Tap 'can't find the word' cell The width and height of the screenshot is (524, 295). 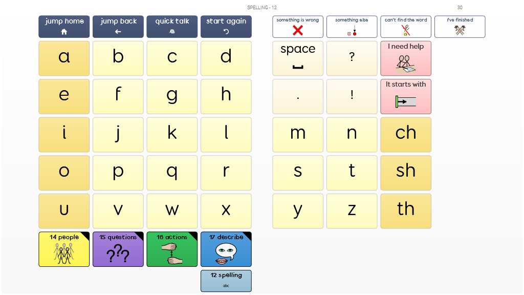tap(406, 27)
